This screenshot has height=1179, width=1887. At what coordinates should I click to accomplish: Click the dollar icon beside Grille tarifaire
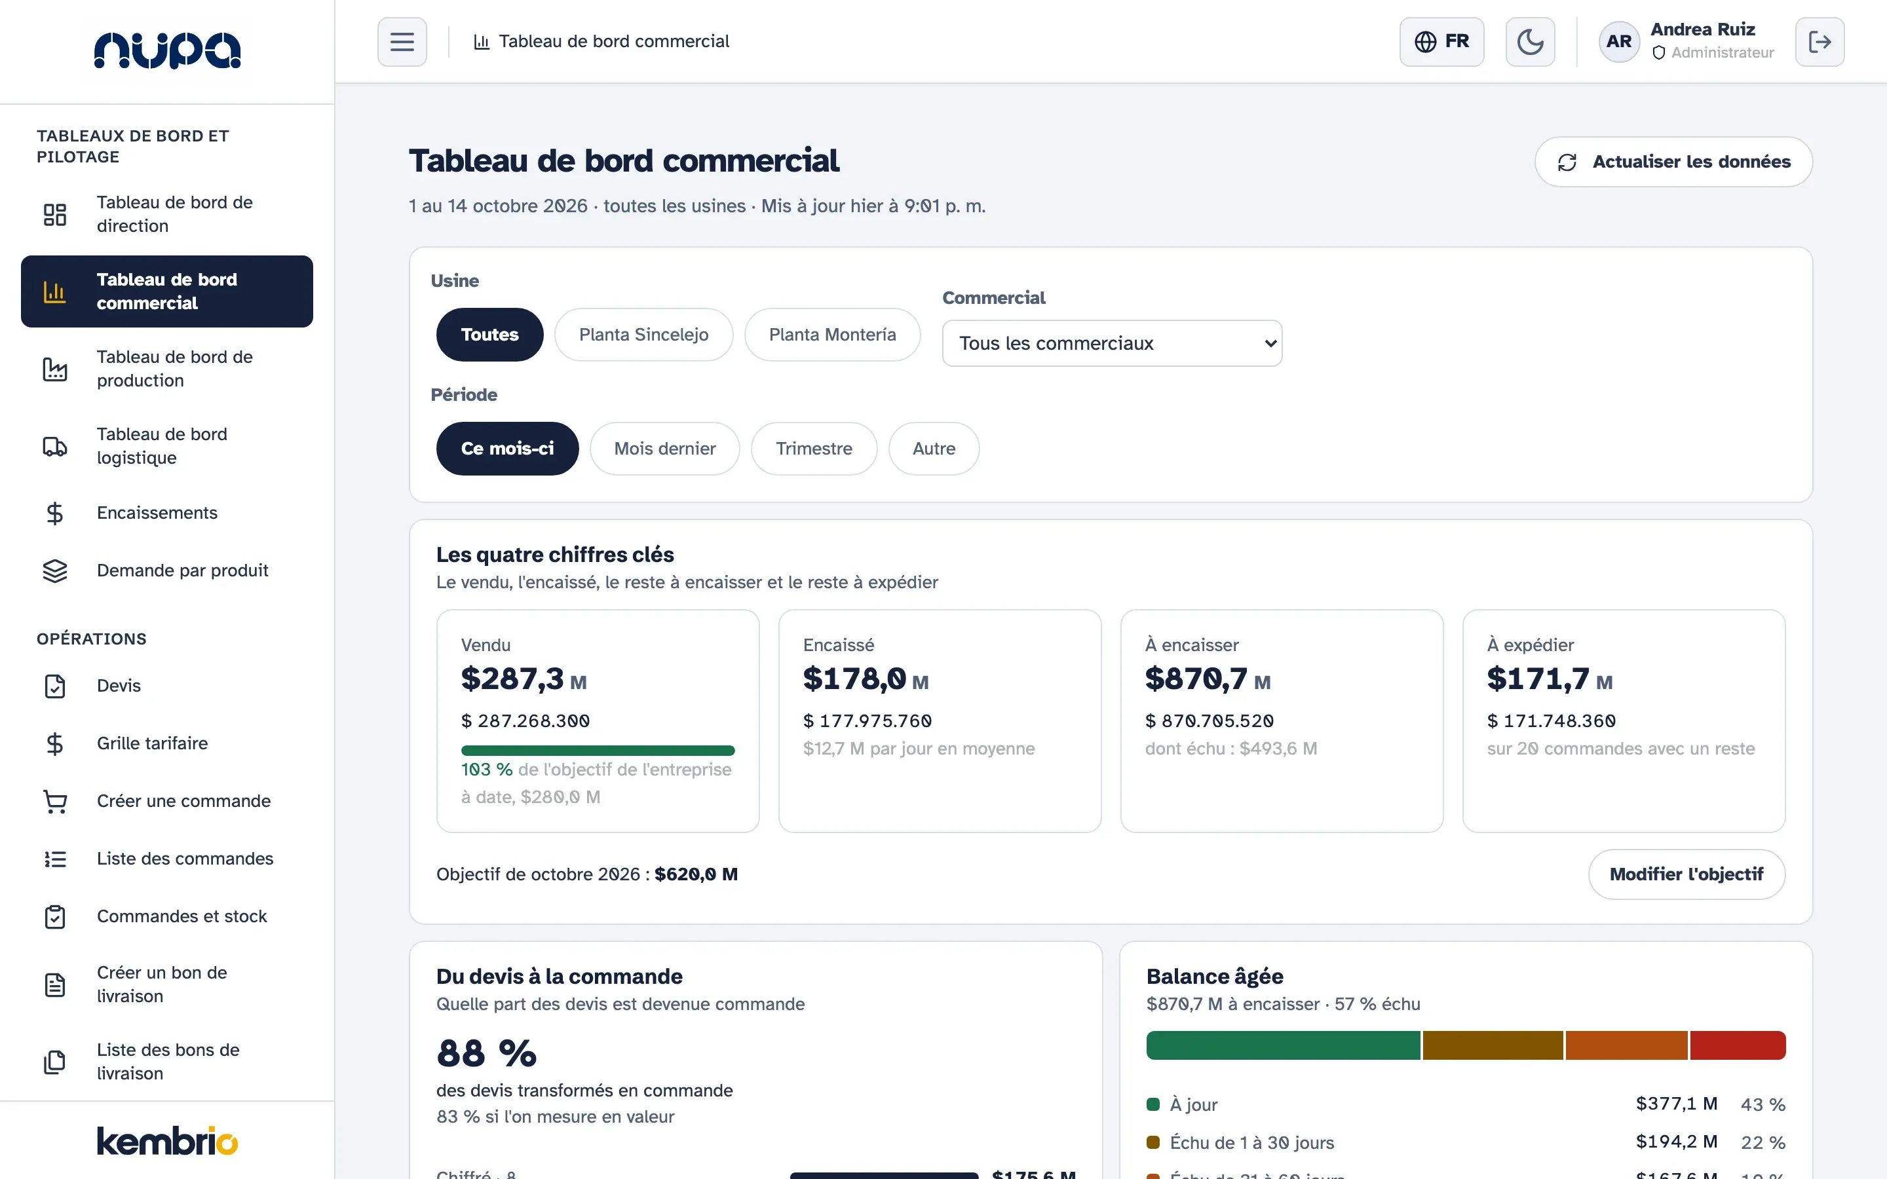pyautogui.click(x=54, y=744)
